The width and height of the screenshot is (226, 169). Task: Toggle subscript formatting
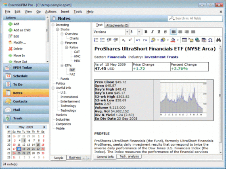pyautogui.click(x=123, y=40)
